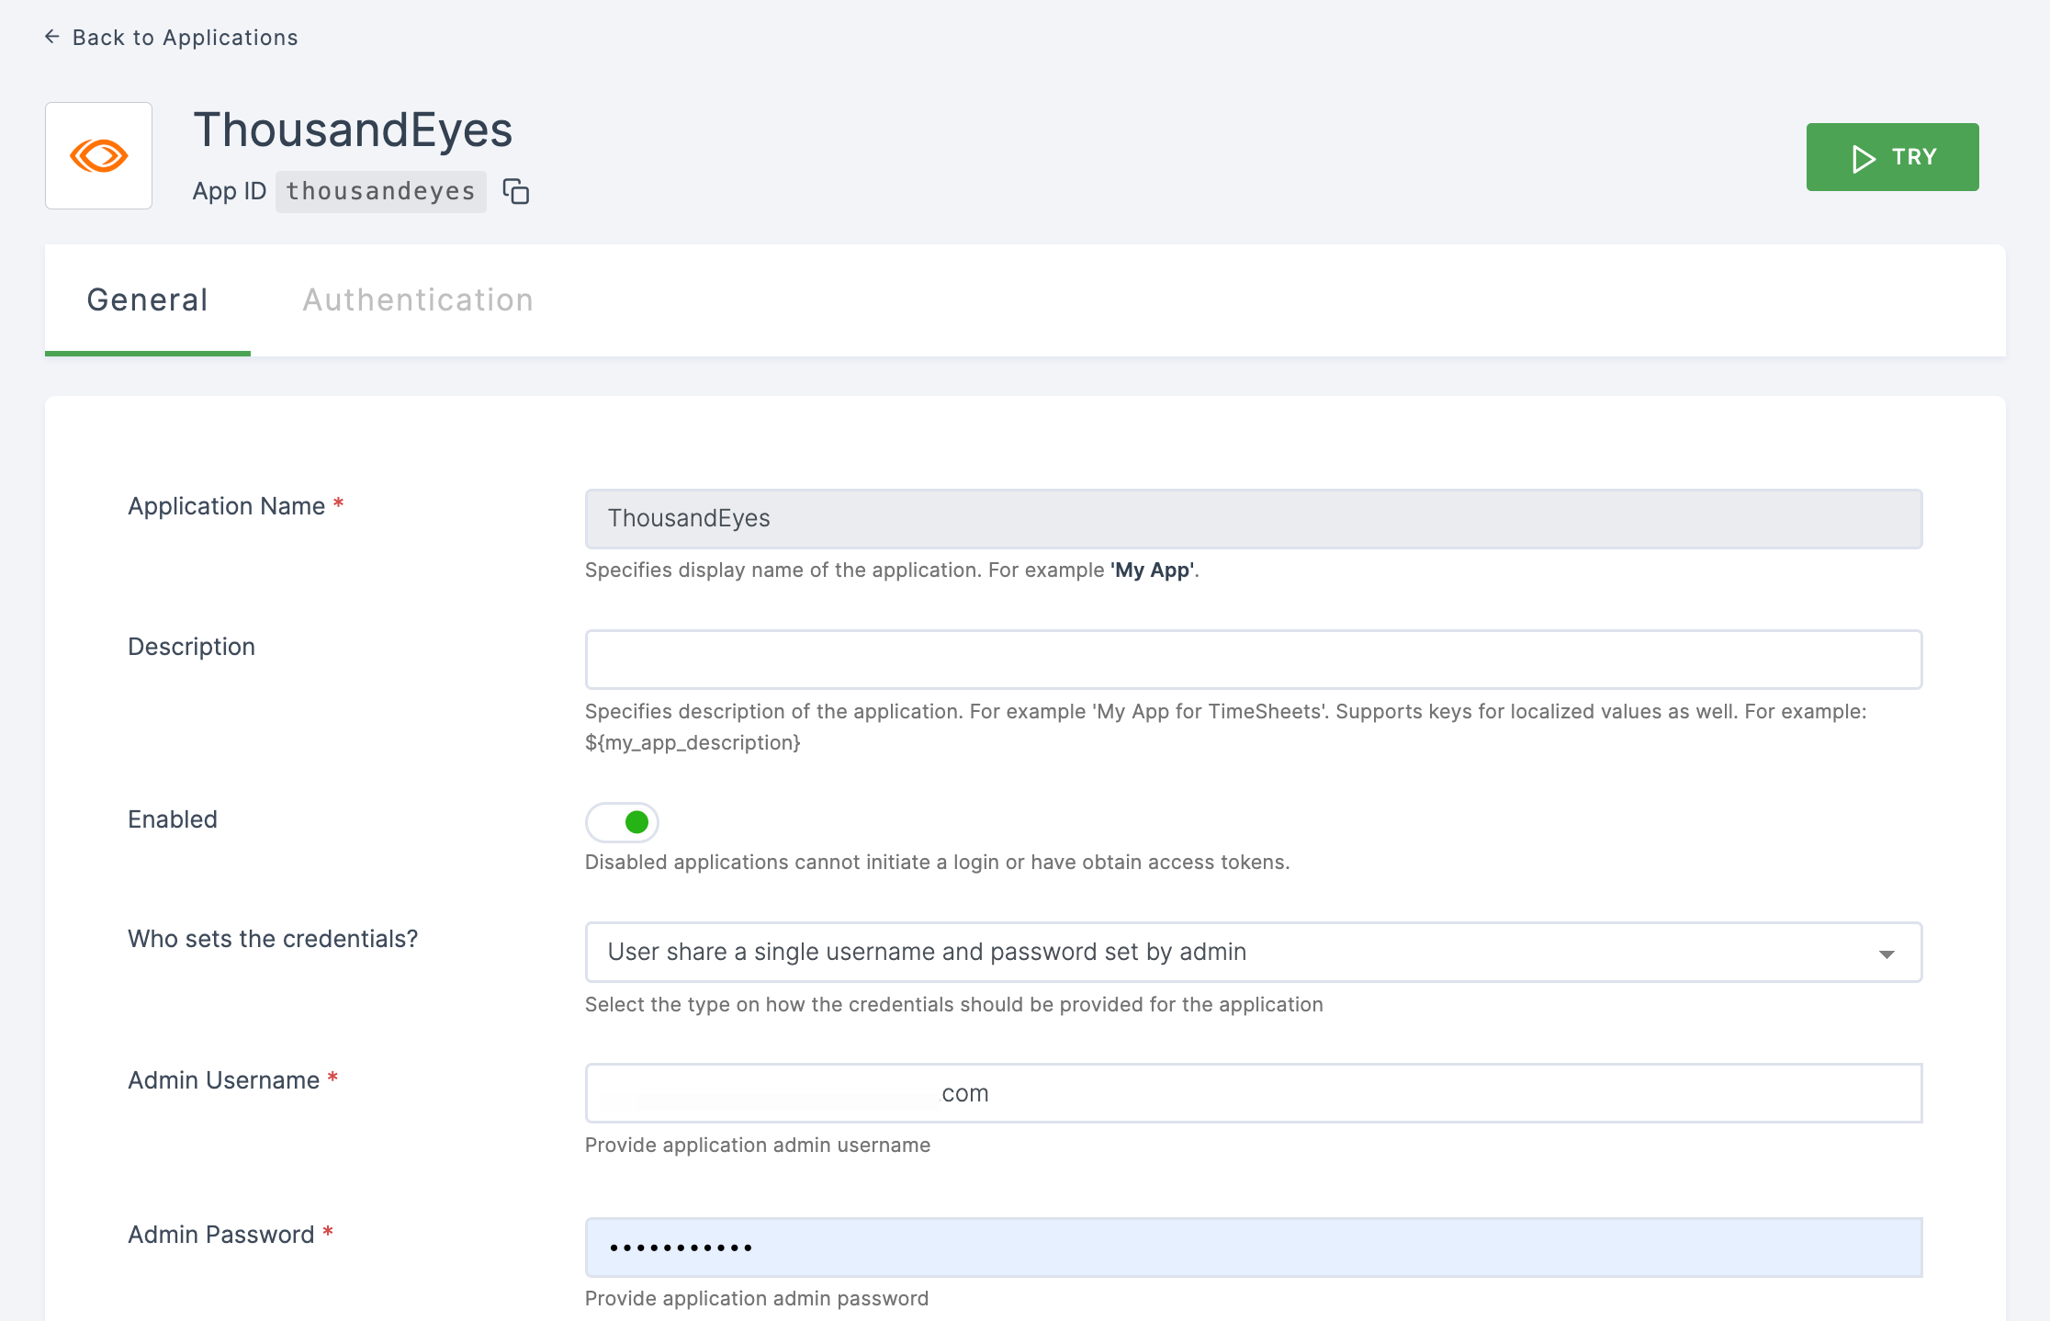Click the 'Provide application admin username' hint
The height and width of the screenshot is (1321, 2050).
(x=758, y=1146)
